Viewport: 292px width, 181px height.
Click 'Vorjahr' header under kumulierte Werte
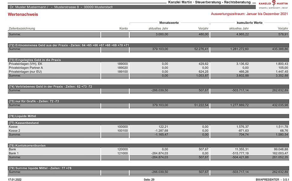[x=283, y=29]
